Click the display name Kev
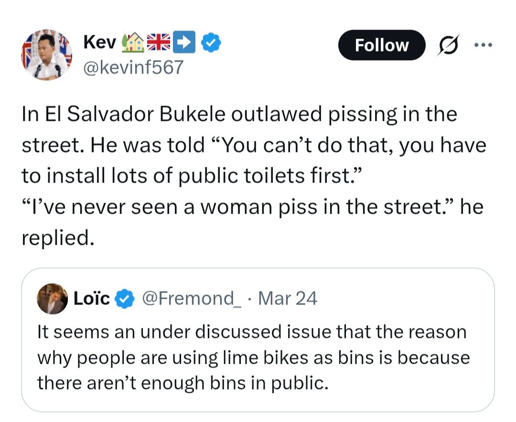The height and width of the screenshot is (422, 516). pos(99,43)
